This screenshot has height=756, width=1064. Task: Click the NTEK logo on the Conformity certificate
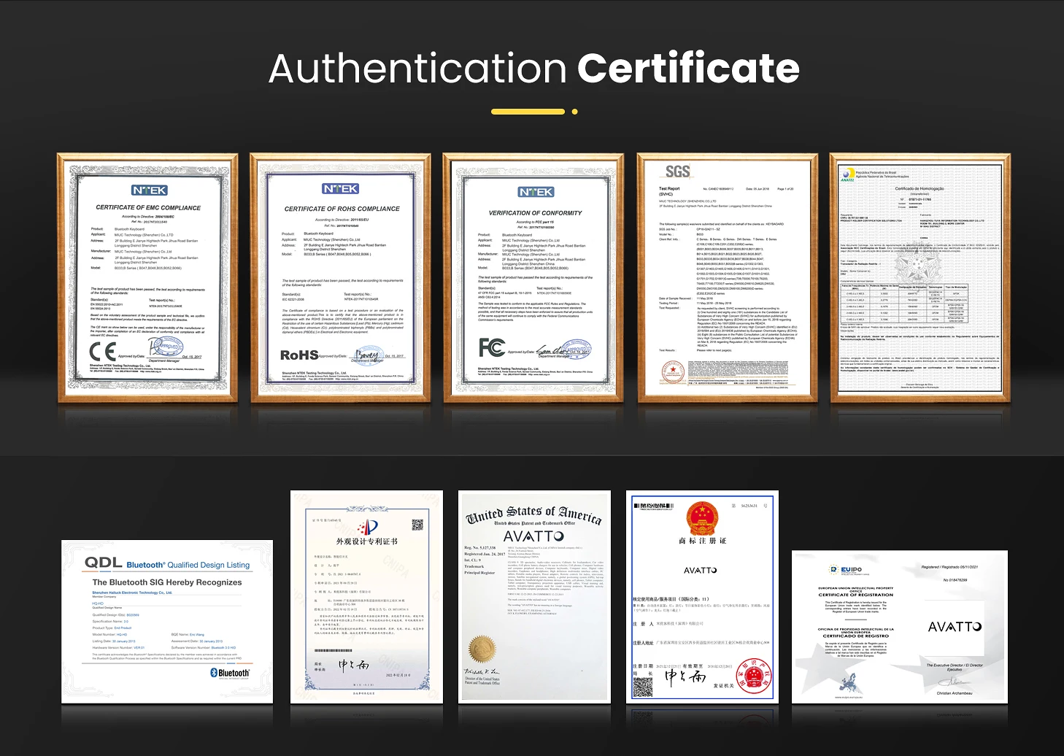click(536, 192)
